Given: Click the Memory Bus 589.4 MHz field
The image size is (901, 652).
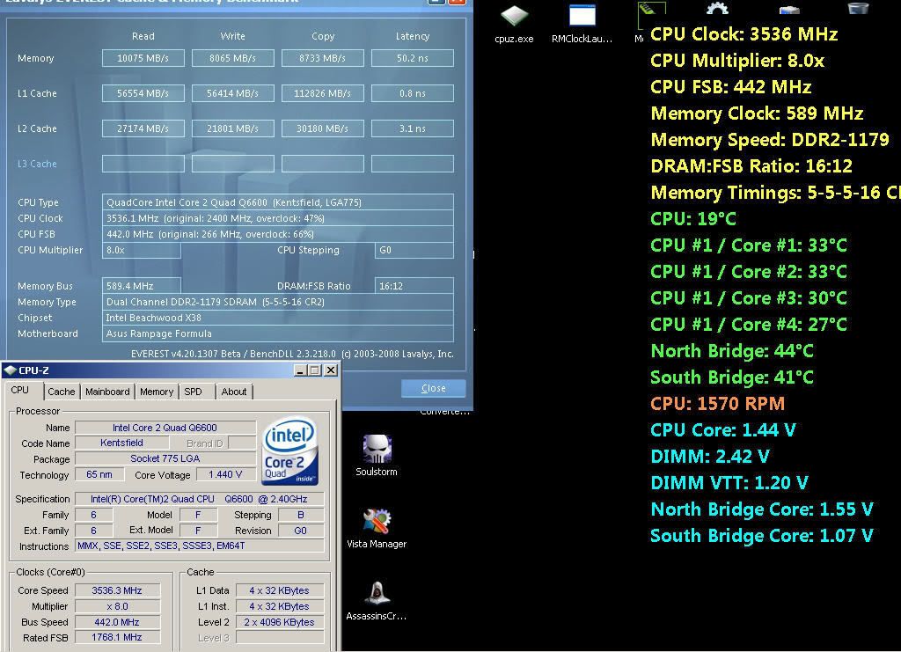Looking at the screenshot, I should (142, 286).
